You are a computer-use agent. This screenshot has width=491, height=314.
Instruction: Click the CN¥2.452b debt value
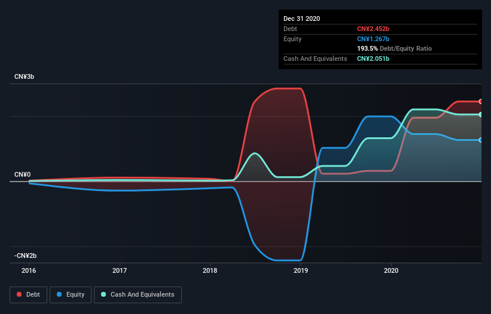click(373, 29)
